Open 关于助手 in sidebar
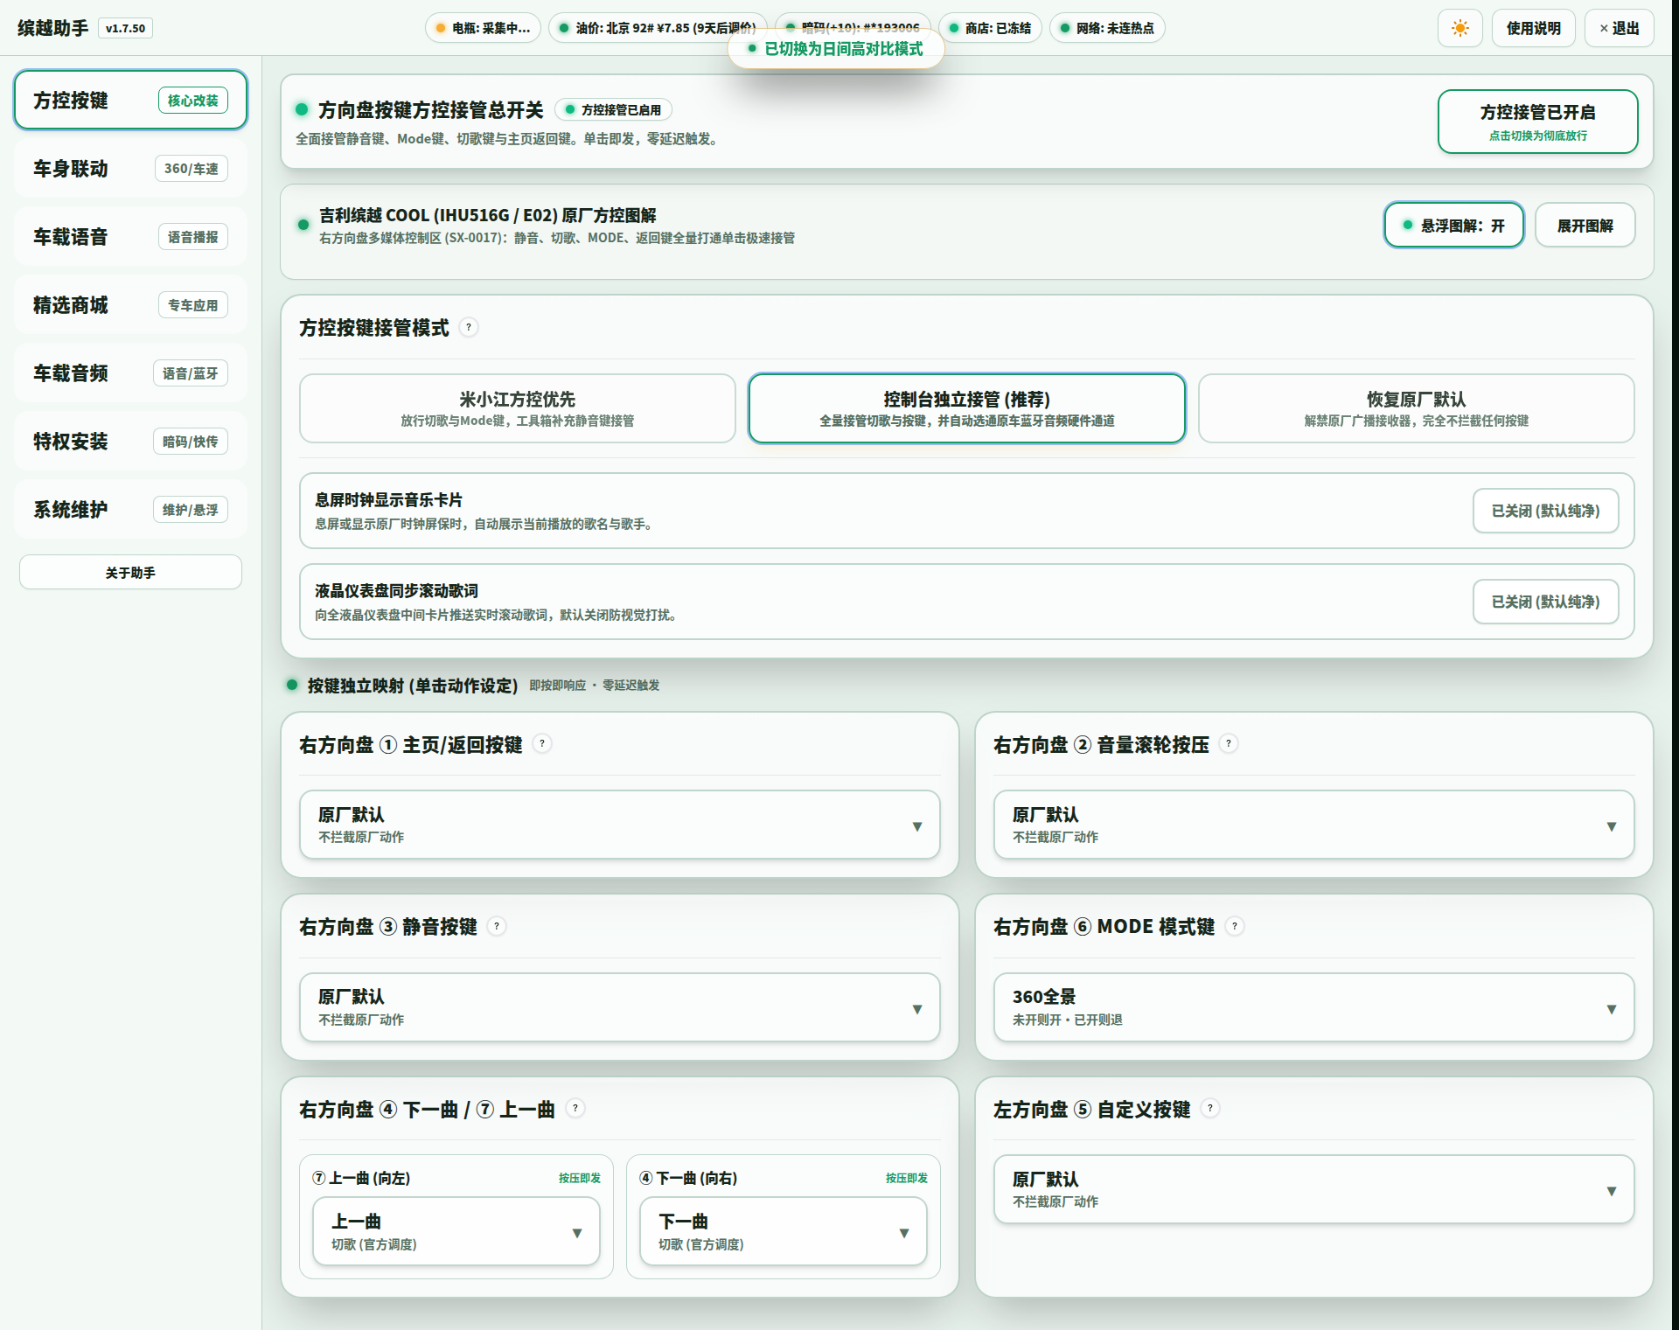 coord(130,572)
